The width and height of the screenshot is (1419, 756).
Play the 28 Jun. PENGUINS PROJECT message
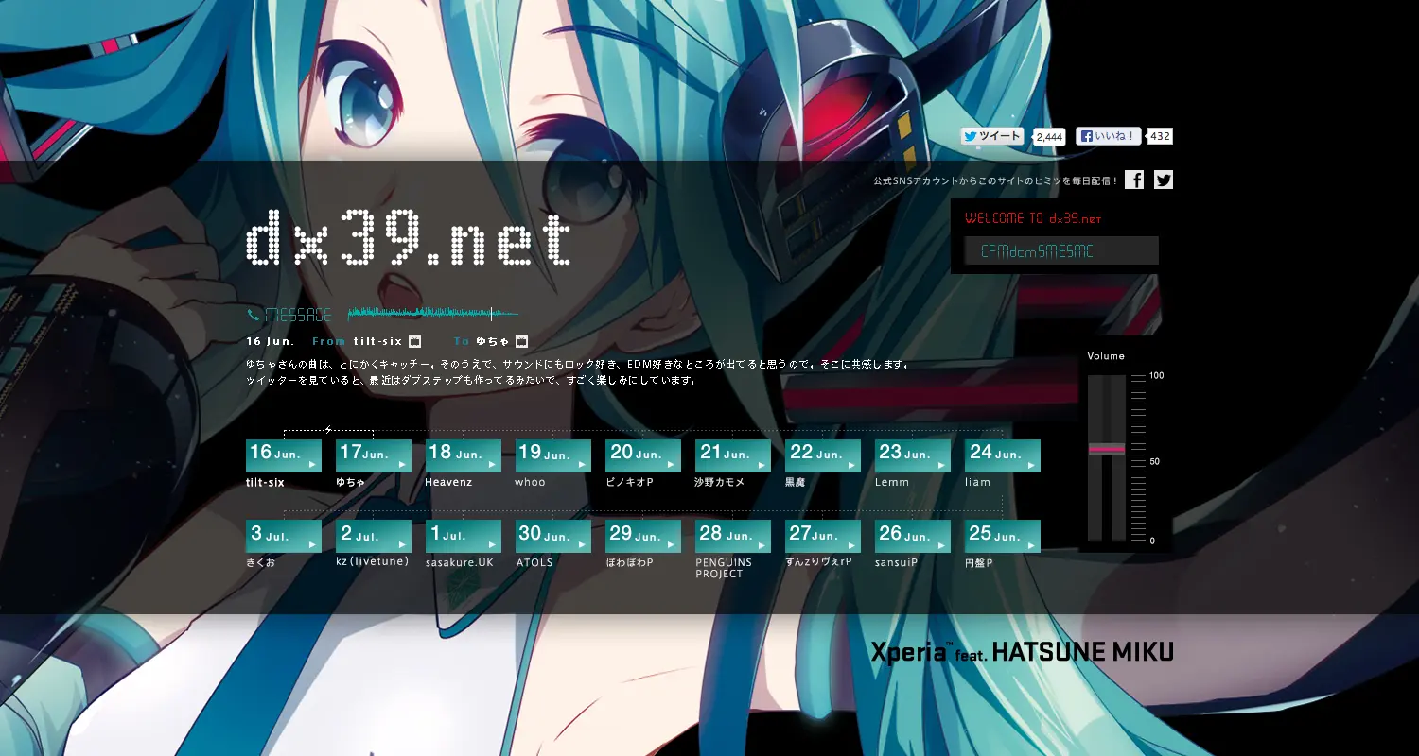[x=733, y=536]
